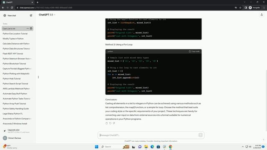Click the share chat icon at top right

click(x=262, y=15)
